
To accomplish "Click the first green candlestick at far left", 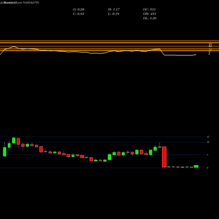I will [x=5, y=152].
